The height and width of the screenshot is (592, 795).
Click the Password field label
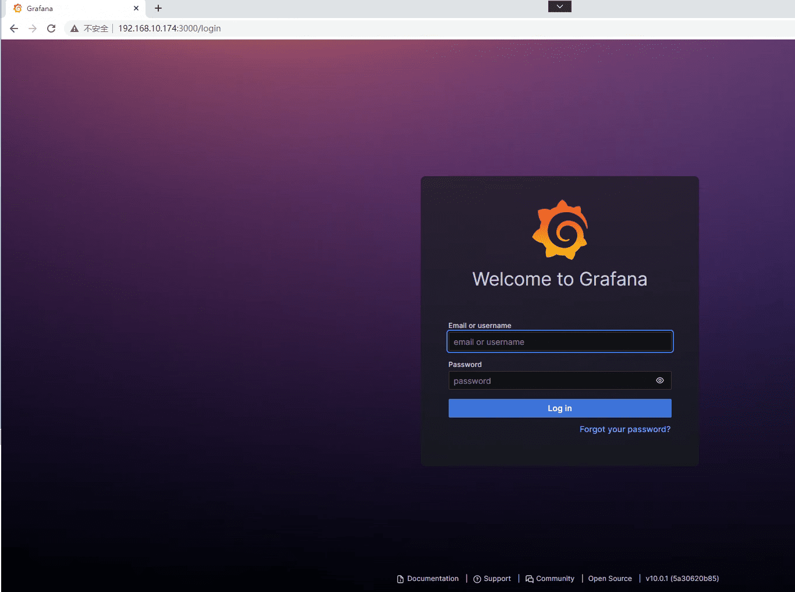click(465, 365)
